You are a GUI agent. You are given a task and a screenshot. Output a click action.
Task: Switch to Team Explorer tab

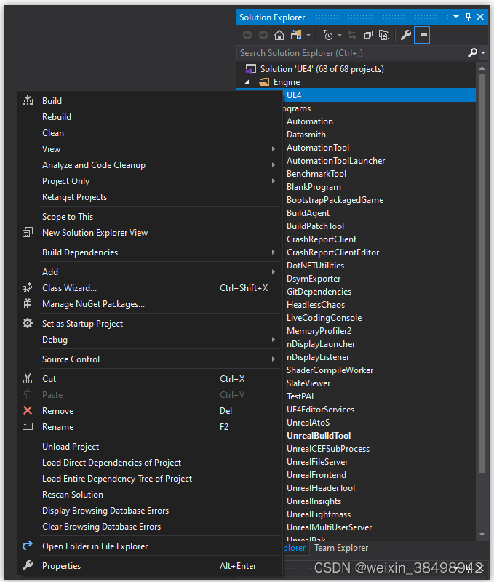pos(341,548)
